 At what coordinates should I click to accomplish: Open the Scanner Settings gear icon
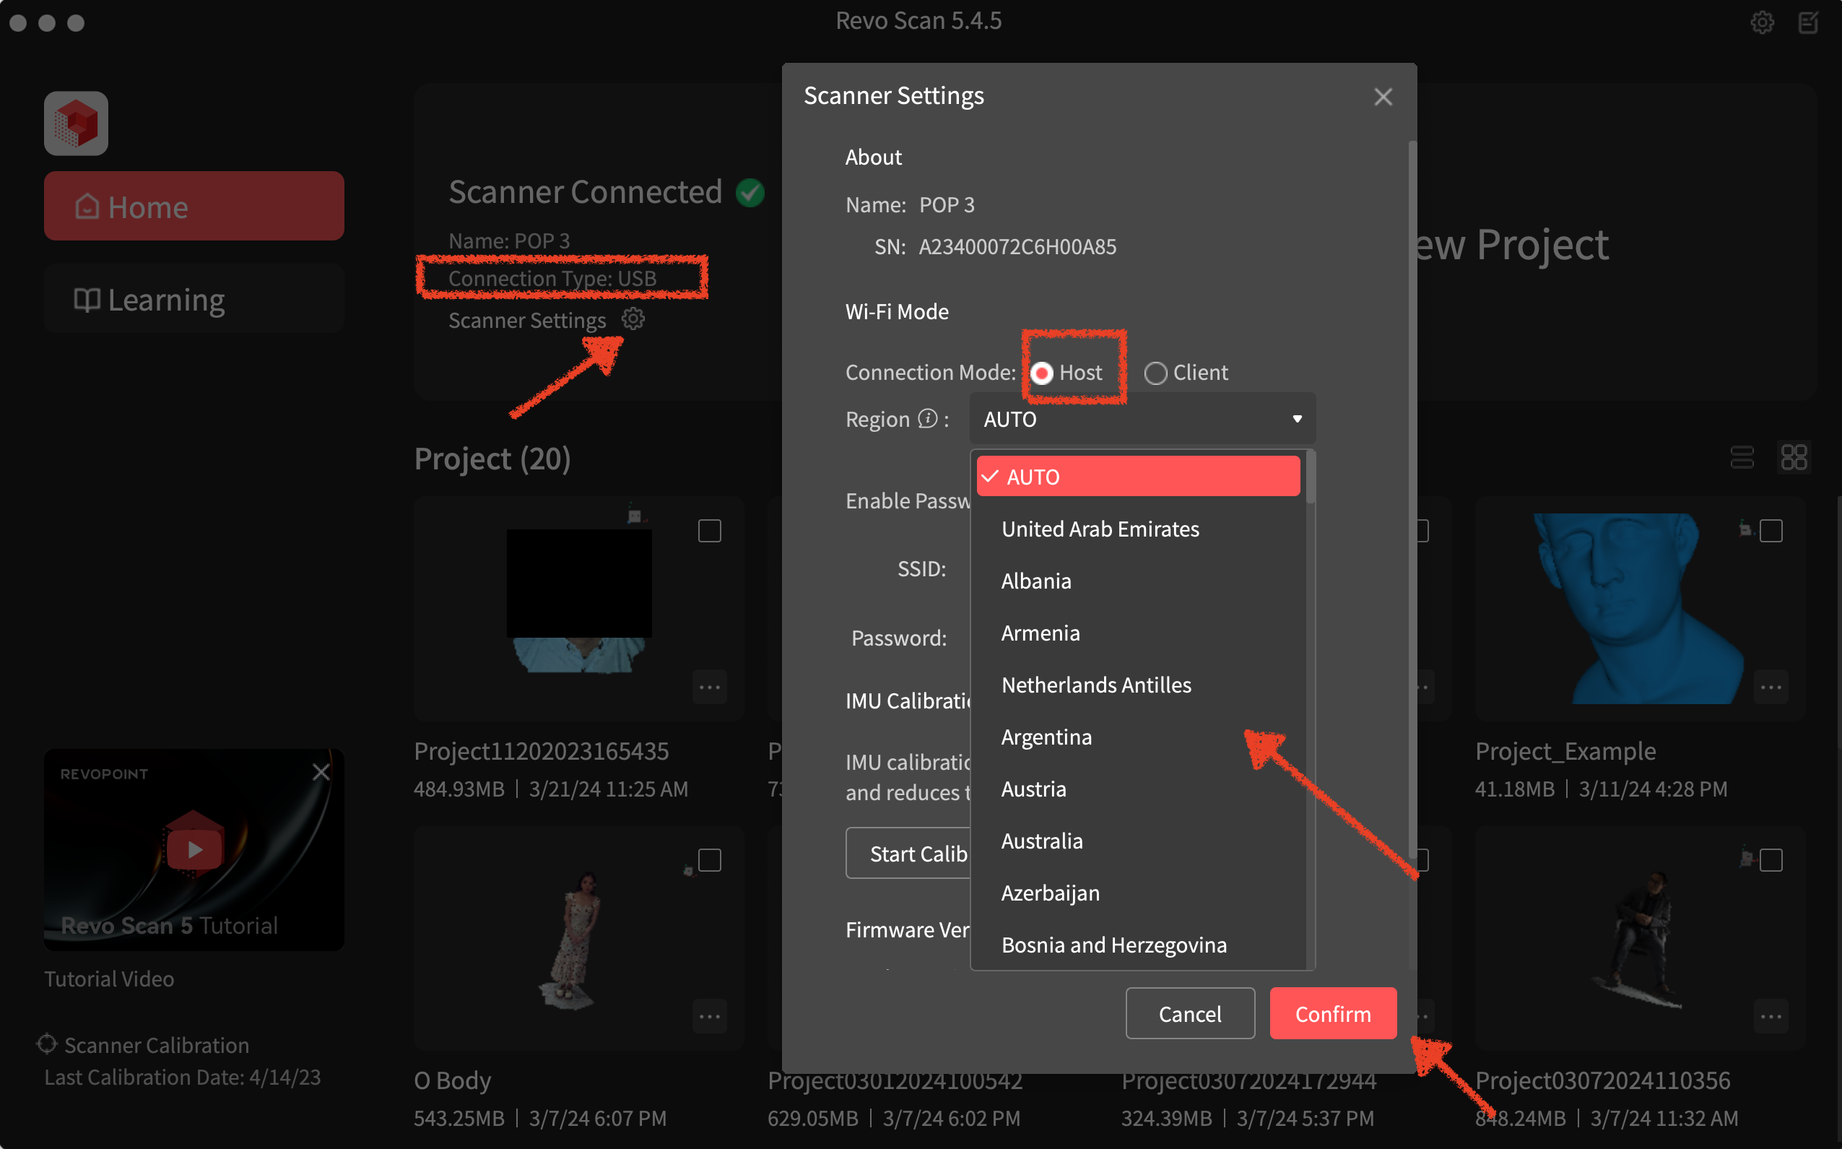(x=633, y=319)
